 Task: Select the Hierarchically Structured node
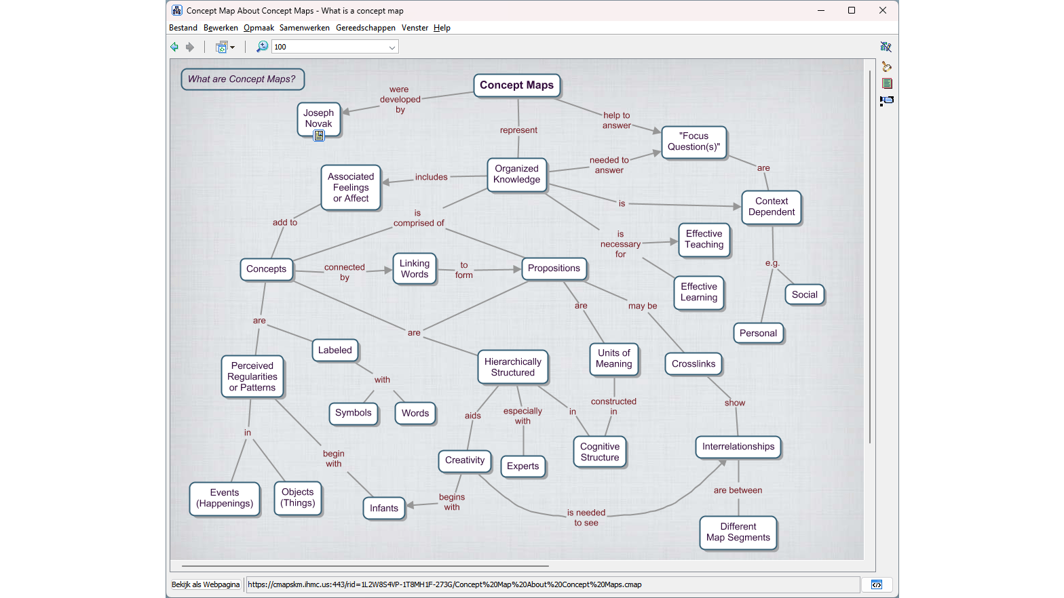click(513, 367)
